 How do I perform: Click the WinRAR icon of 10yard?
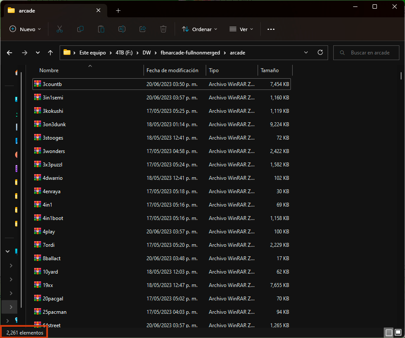38,271
